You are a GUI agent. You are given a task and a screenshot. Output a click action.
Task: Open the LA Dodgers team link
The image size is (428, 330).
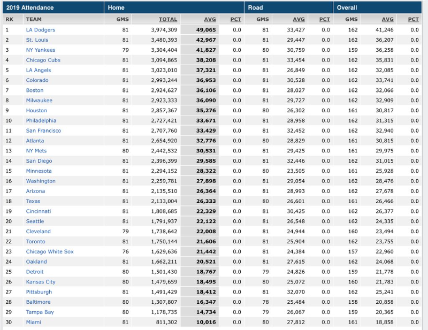40,30
